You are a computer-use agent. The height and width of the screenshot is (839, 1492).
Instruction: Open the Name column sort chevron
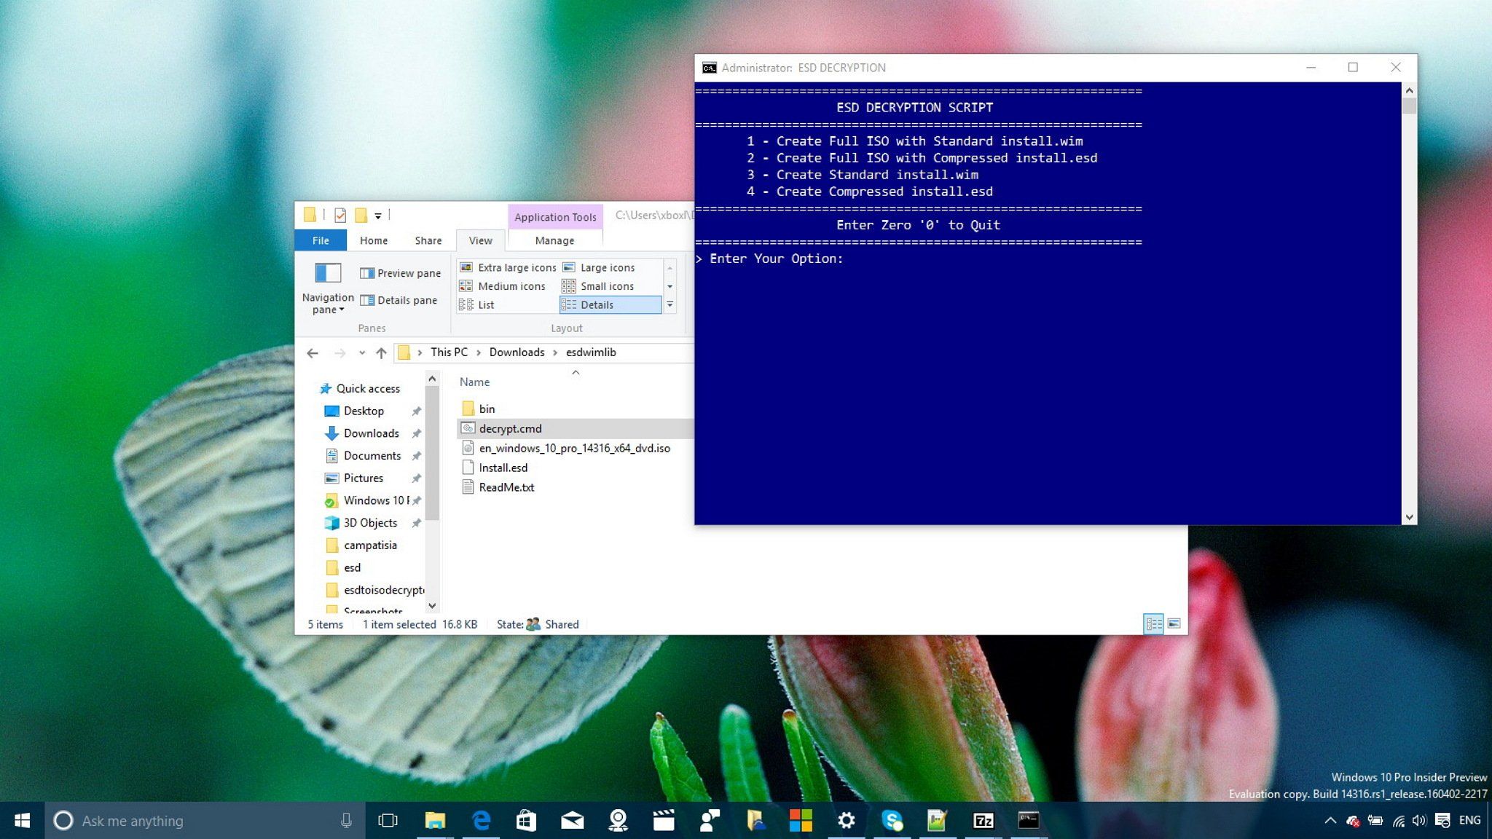tap(576, 372)
